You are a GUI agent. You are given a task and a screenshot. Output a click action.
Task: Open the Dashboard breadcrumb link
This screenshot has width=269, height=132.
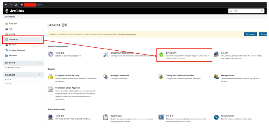click(x=10, y=17)
